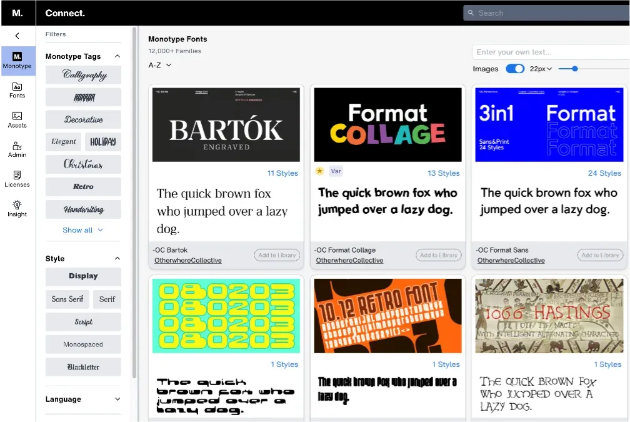Click the -OC Format Collage font name
This screenshot has width=630, height=422.
coord(345,250)
